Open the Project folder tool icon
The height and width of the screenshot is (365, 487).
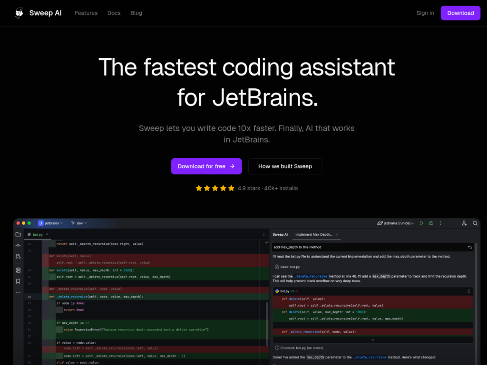coord(18,234)
